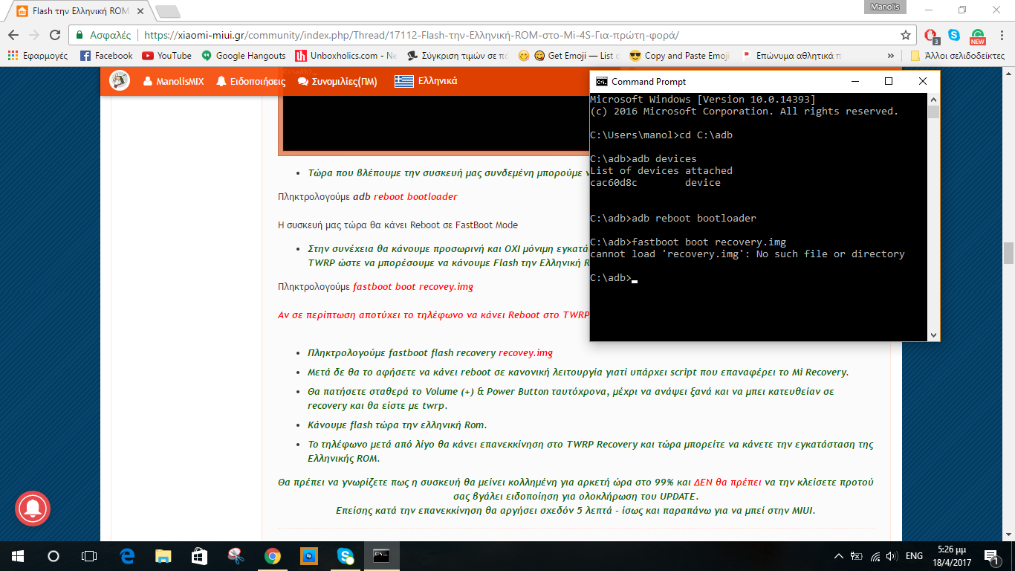Open Chrome's three-dot menu

(x=1000, y=35)
